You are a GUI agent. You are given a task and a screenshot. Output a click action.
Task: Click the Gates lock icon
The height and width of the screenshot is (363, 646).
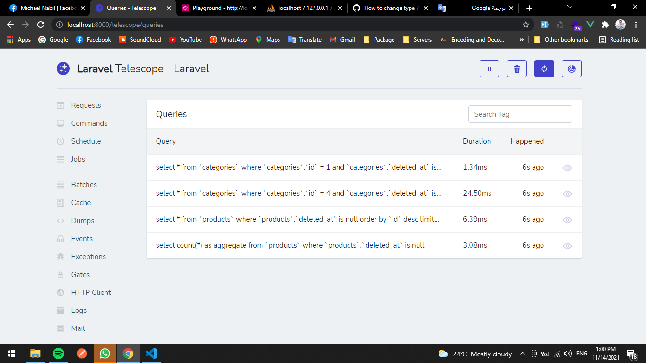point(61,275)
